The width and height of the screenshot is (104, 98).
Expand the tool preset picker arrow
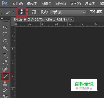click(14, 12)
